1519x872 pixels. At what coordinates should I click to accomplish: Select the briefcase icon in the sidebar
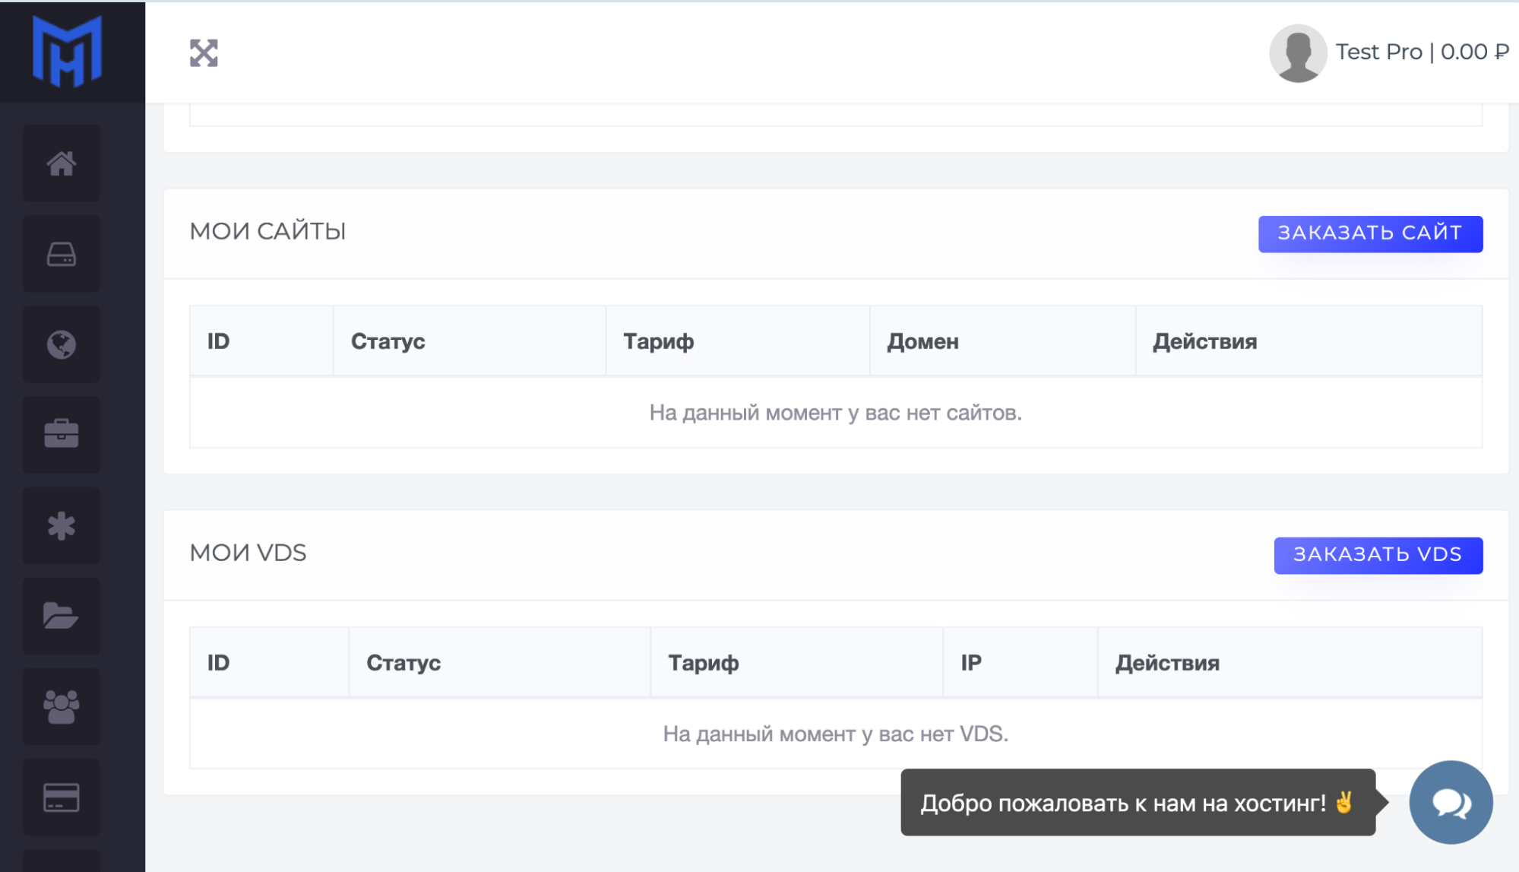pyautogui.click(x=62, y=435)
